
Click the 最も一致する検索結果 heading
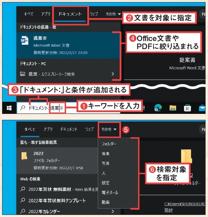[x=39, y=142]
